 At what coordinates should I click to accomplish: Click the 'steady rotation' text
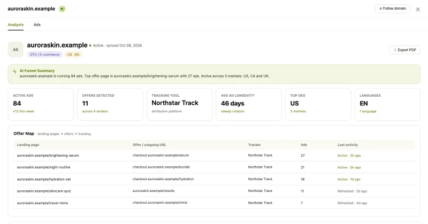click(x=233, y=111)
